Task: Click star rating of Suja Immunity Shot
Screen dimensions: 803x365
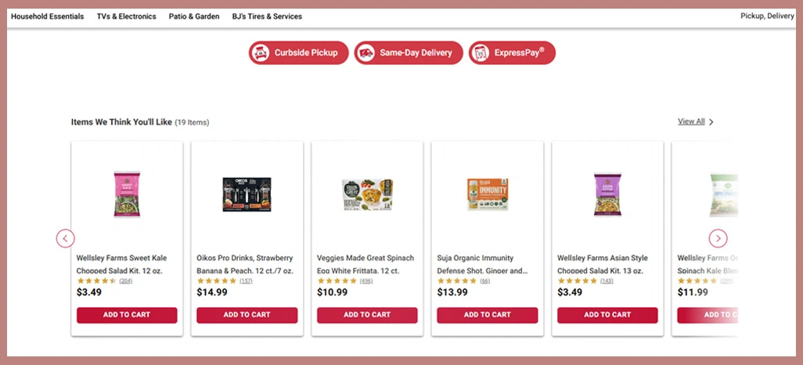Action: pyautogui.click(x=456, y=280)
